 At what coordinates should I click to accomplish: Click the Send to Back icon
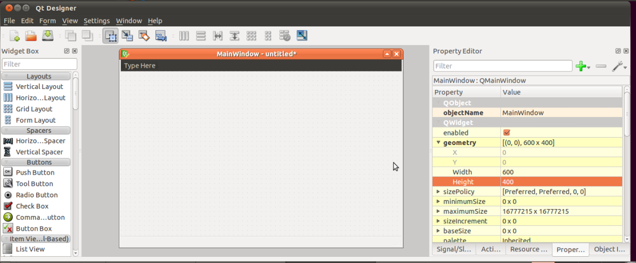(x=71, y=35)
